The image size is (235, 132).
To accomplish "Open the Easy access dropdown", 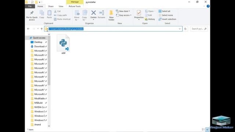I will (x=124, y=15).
